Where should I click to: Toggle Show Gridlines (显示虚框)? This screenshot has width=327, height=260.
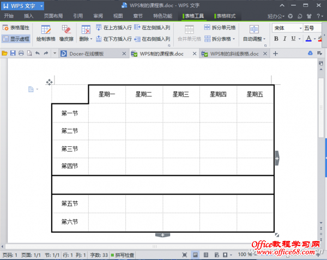[16, 39]
